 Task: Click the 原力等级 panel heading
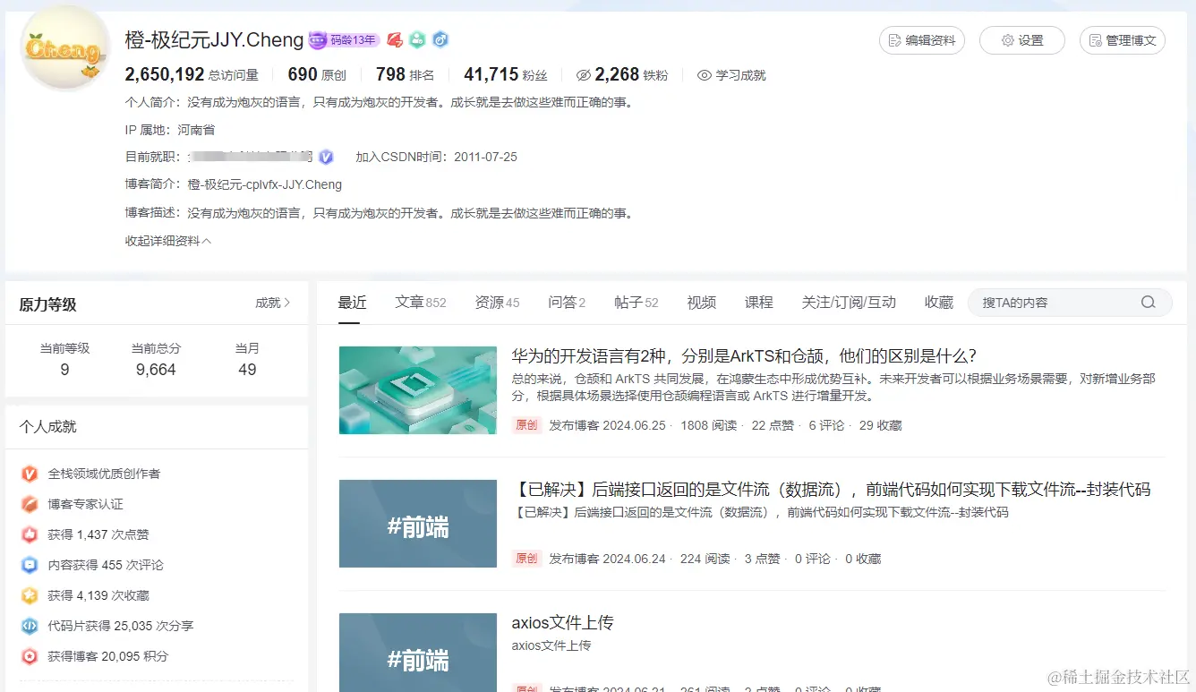47,304
